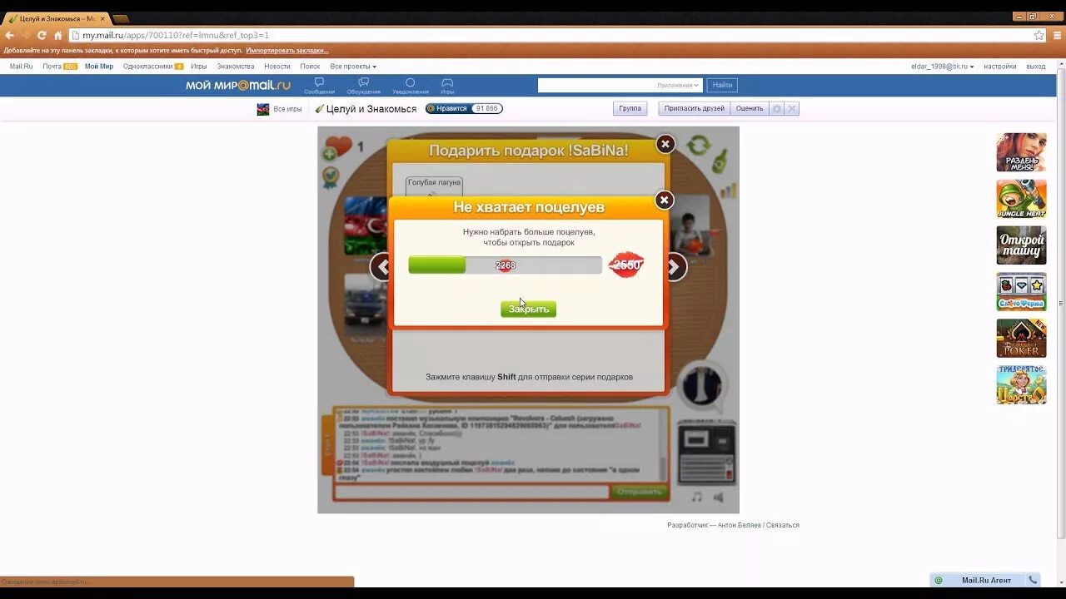Click the kisses progress bar

[505, 265]
